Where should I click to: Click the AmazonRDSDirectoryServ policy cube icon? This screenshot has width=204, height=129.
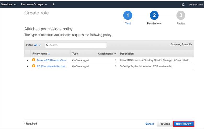[34, 60]
